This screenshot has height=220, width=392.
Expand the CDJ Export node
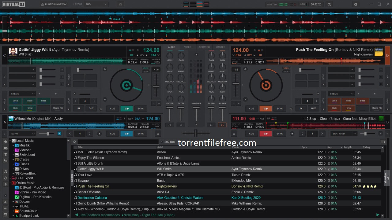click(10, 178)
